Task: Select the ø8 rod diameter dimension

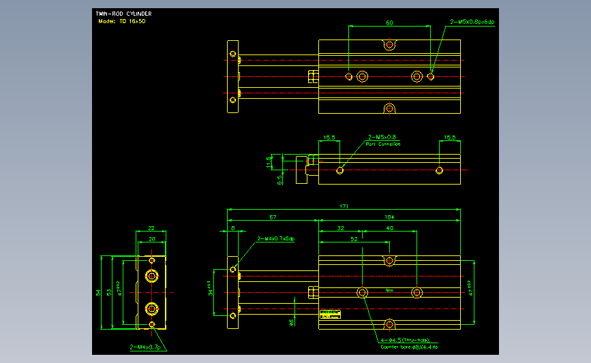Action: [291, 322]
